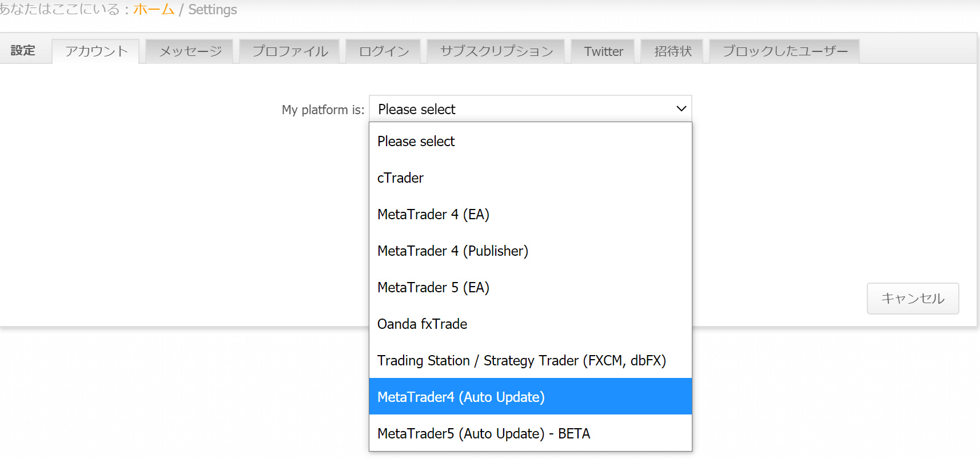The image size is (980, 459).
Task: Select MetaTrader4 (Auto Update) option
Action: tap(531, 396)
